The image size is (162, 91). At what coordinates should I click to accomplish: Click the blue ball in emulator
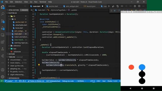[x=142, y=67]
